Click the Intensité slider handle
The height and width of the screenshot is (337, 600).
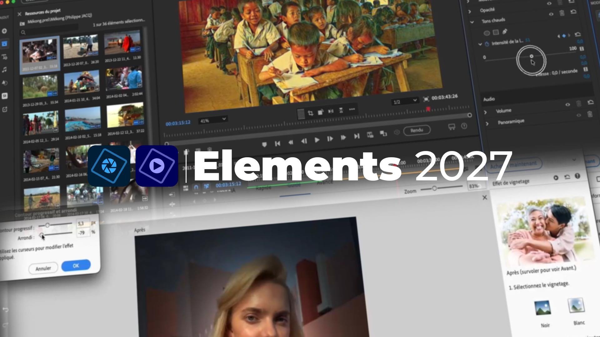(x=531, y=56)
